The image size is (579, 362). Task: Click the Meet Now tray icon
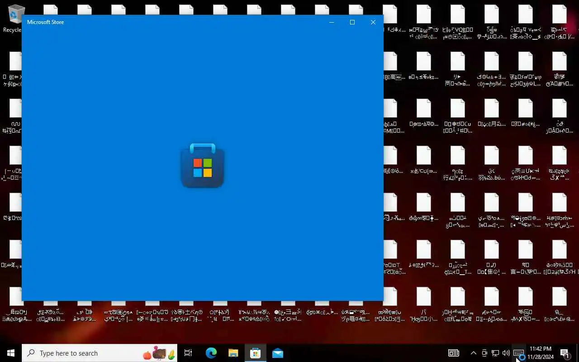[484, 353]
